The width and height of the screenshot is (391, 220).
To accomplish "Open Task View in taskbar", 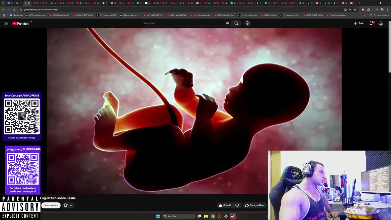I will click(x=199, y=216).
